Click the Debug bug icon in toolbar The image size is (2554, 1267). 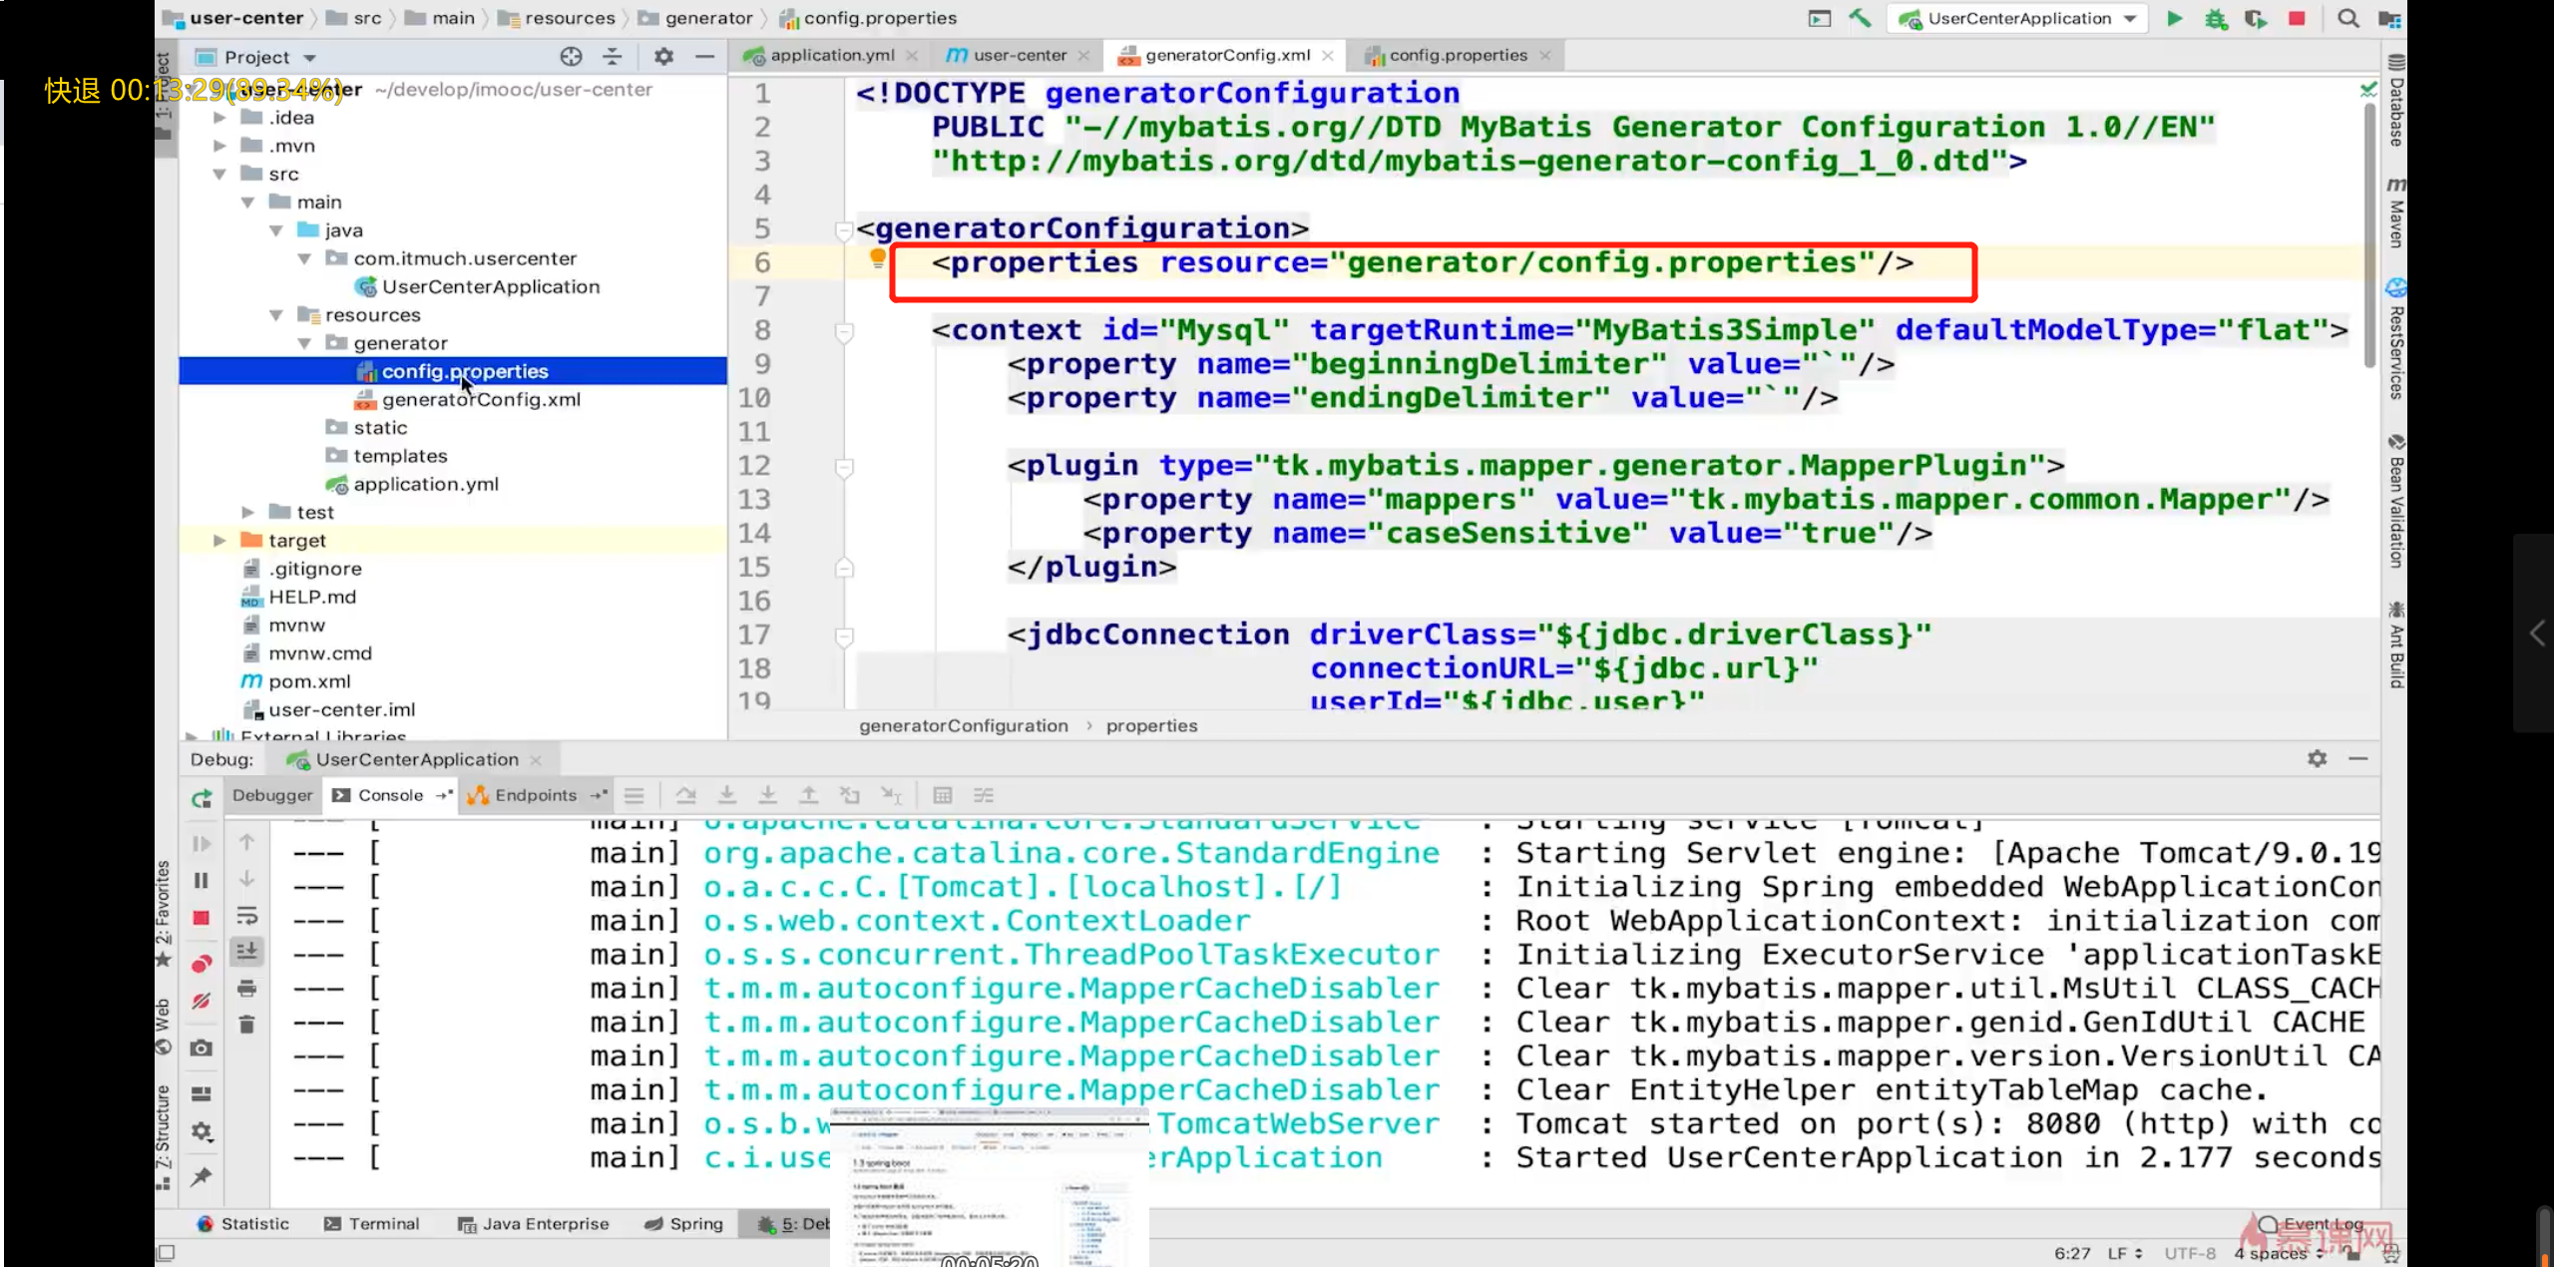point(2216,18)
